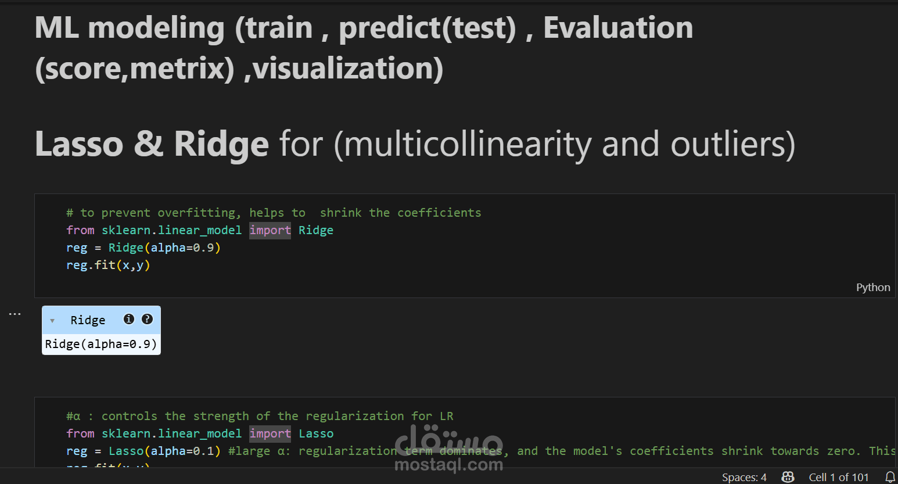This screenshot has height=484, width=898.
Task: Collapse the Ridge estimator diagram arrow
Action: click(52, 321)
